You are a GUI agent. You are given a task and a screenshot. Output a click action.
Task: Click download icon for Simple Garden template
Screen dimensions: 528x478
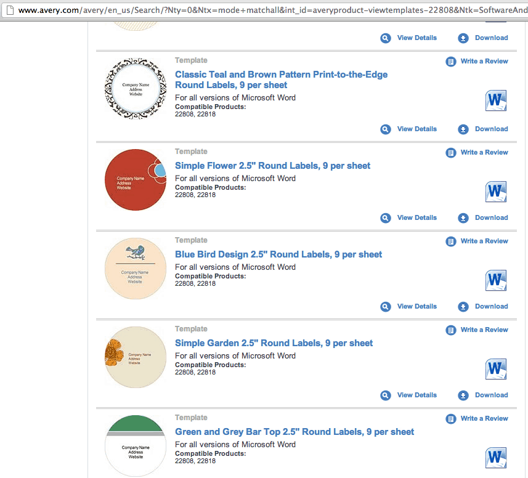tap(463, 395)
